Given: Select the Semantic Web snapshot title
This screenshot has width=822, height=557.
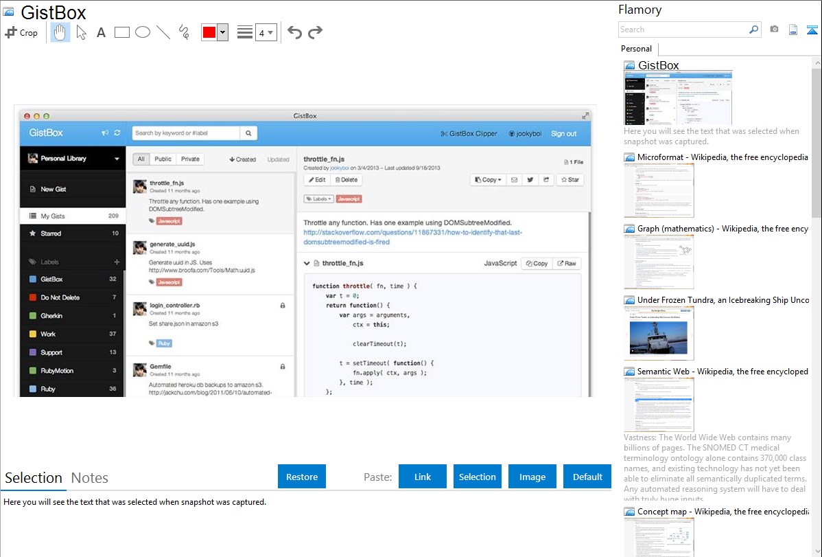Looking at the screenshot, I should 723,372.
